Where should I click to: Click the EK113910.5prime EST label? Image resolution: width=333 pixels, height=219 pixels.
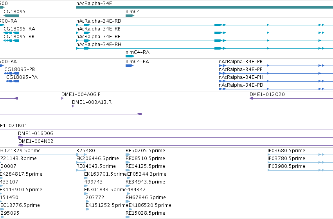(21, 190)
